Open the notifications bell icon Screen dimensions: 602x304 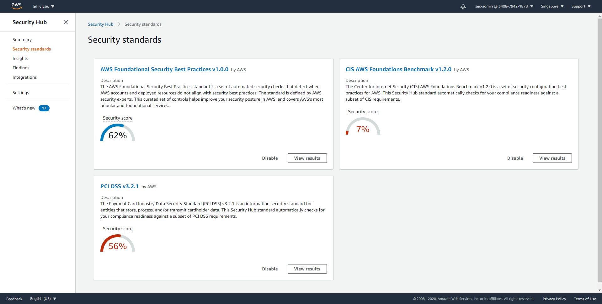click(463, 6)
